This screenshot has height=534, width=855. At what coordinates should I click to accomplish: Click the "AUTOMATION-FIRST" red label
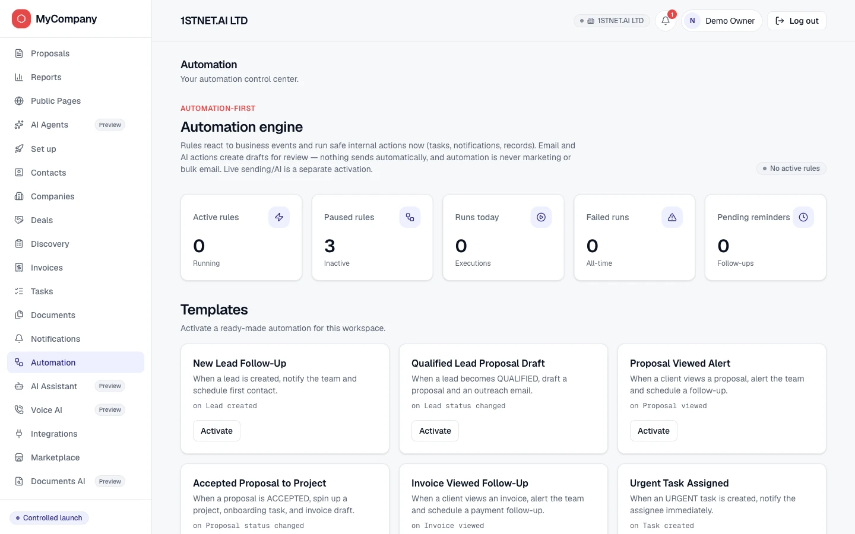pos(218,109)
